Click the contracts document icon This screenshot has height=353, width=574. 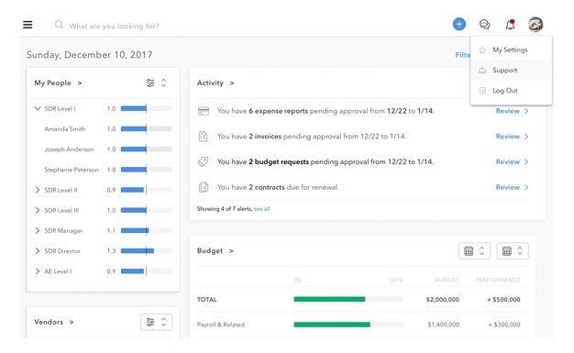(204, 187)
